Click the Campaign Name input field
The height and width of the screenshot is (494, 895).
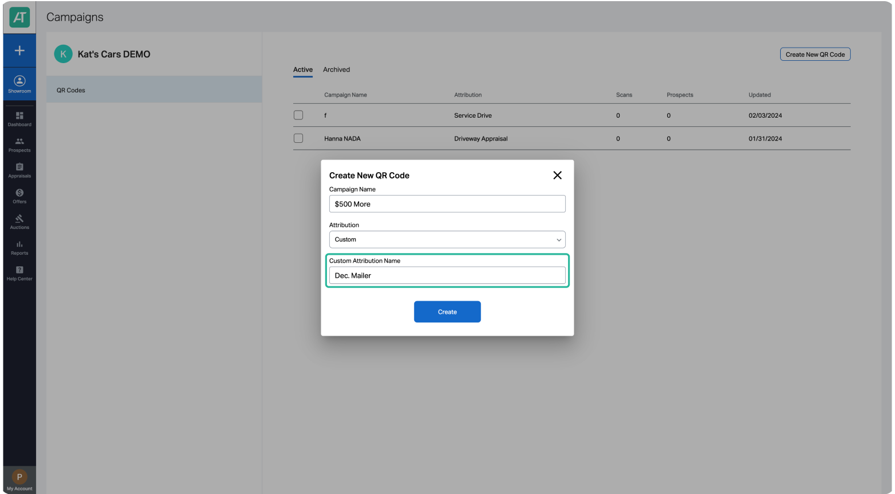click(x=447, y=204)
